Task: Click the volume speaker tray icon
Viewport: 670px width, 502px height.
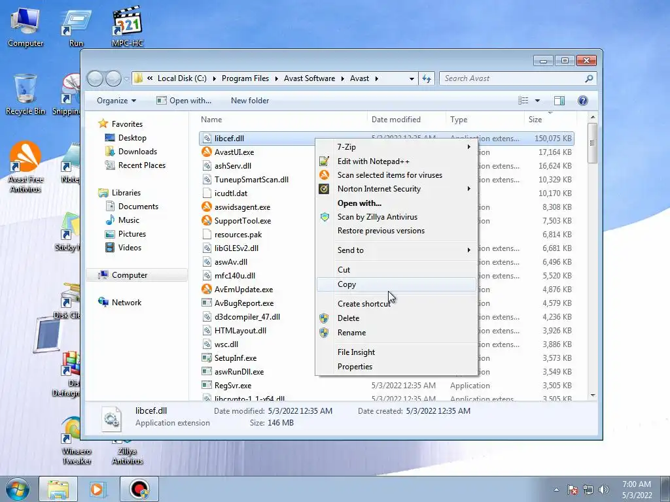Action: click(x=603, y=490)
